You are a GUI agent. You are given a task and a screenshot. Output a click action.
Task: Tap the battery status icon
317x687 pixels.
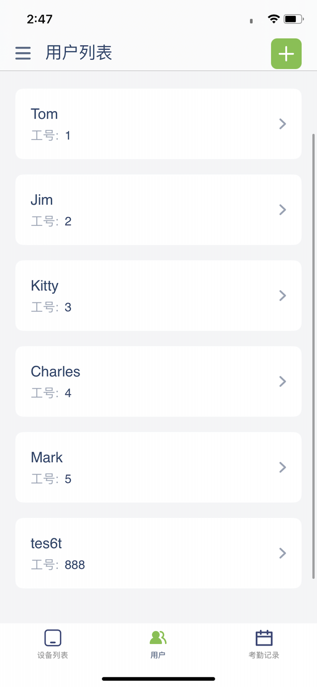pyautogui.click(x=293, y=19)
